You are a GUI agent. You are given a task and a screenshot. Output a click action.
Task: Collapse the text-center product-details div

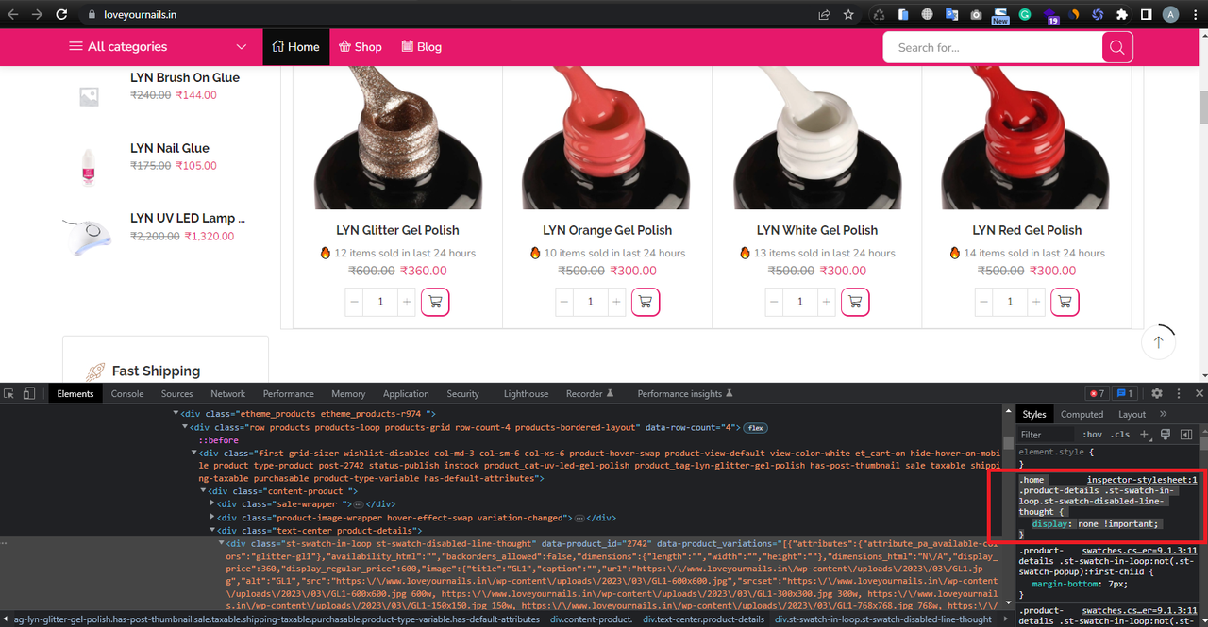(x=212, y=531)
